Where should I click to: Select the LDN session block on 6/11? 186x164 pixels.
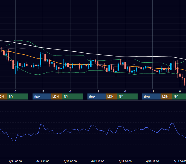[56, 96]
